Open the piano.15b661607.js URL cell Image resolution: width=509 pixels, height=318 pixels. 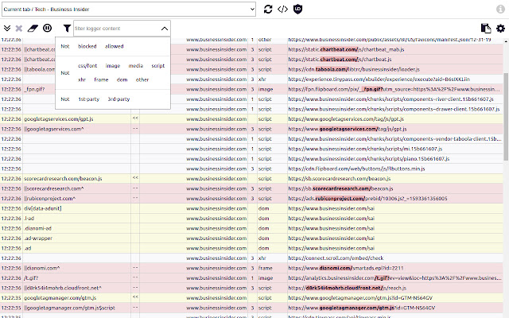[x=395, y=159]
